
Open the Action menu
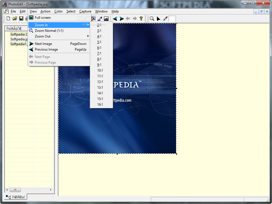(x=45, y=11)
